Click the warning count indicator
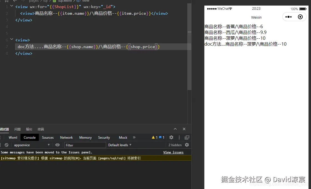The image size is (311, 189). 155,137
